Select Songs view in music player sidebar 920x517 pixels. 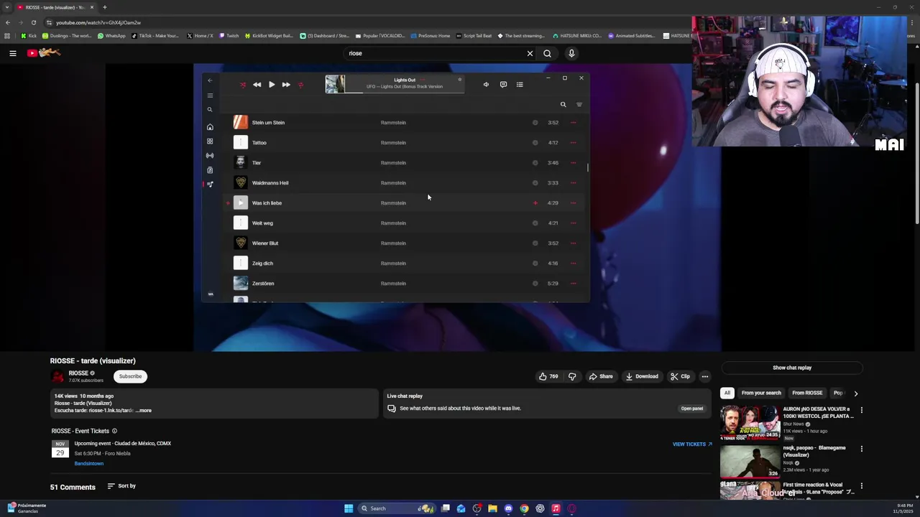tap(210, 185)
